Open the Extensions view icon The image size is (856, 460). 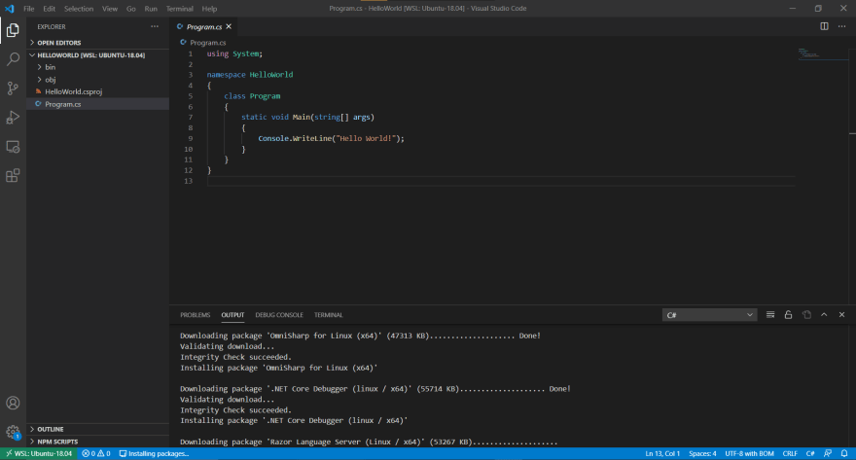pyautogui.click(x=13, y=176)
